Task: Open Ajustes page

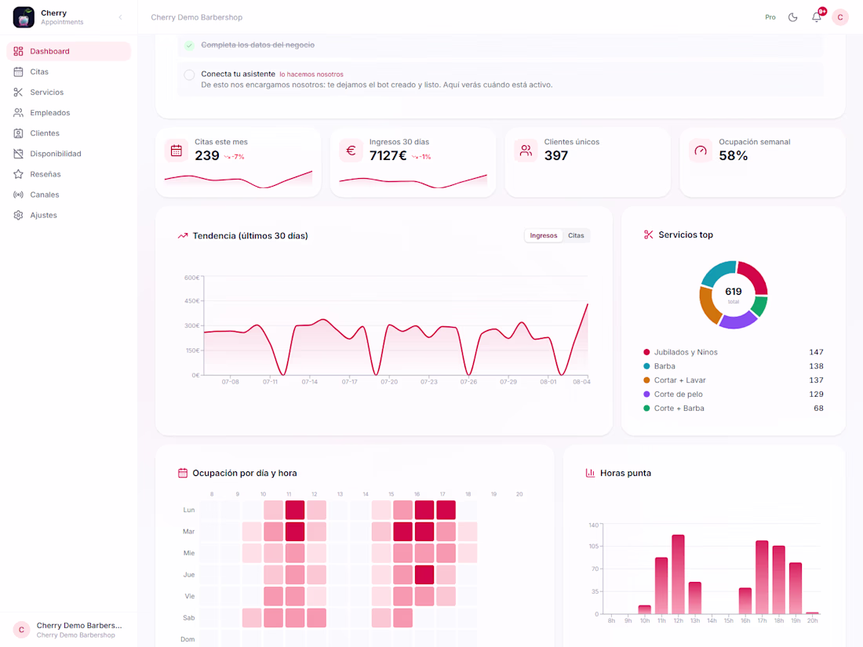Action: coord(69,215)
